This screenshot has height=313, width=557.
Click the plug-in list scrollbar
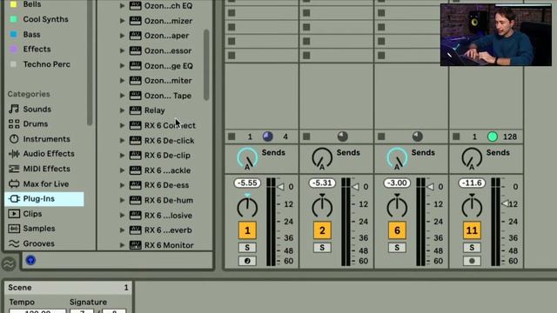pyautogui.click(x=206, y=65)
